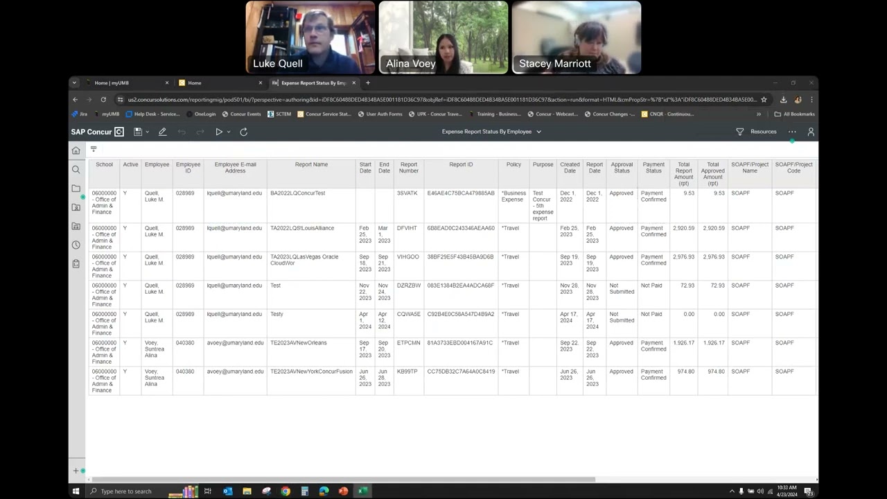Open the Windows Start menu

pyautogui.click(x=76, y=491)
